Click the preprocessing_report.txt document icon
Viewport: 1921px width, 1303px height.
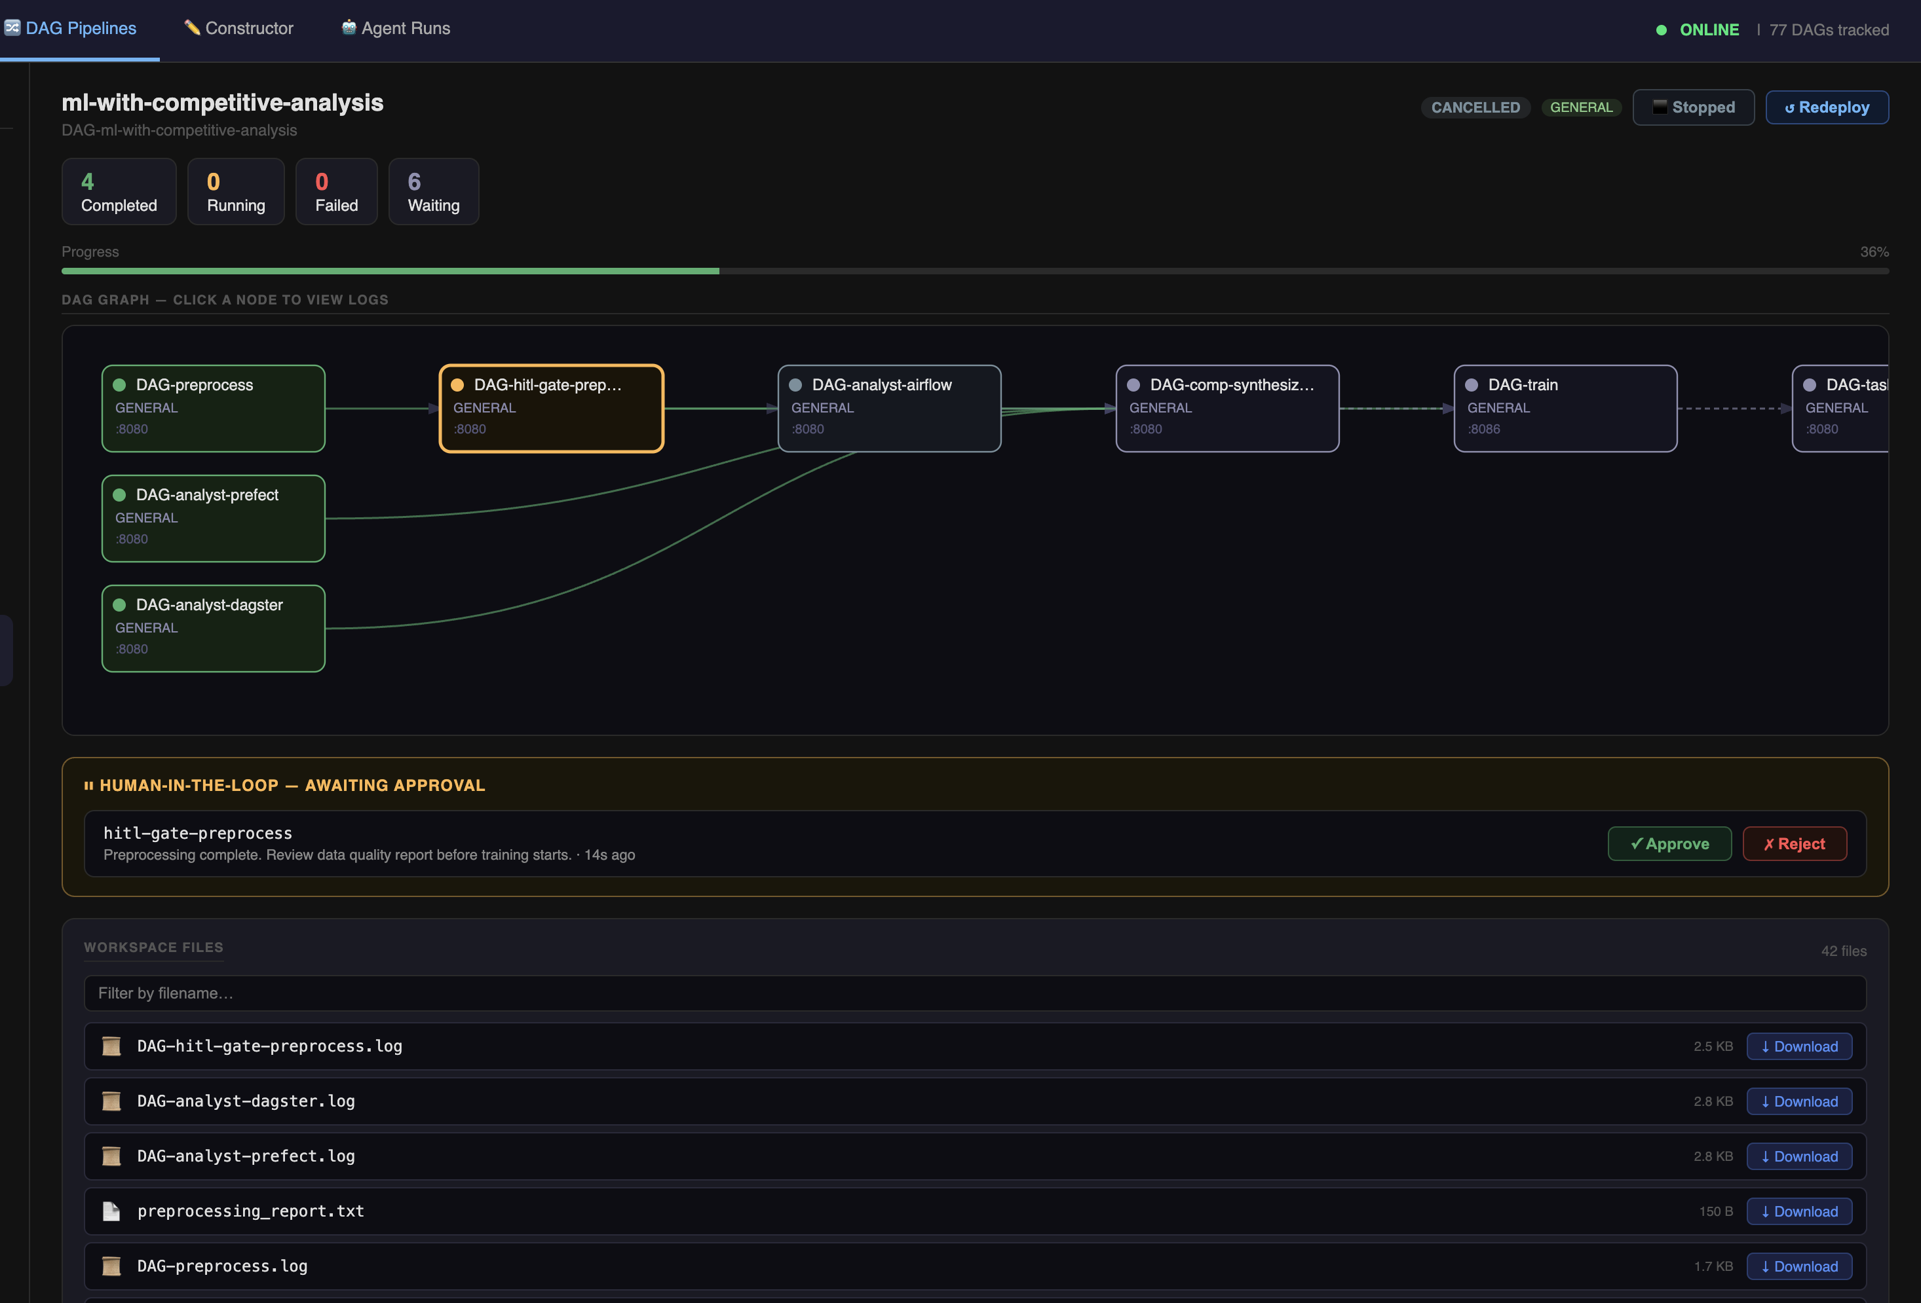pyautogui.click(x=111, y=1211)
